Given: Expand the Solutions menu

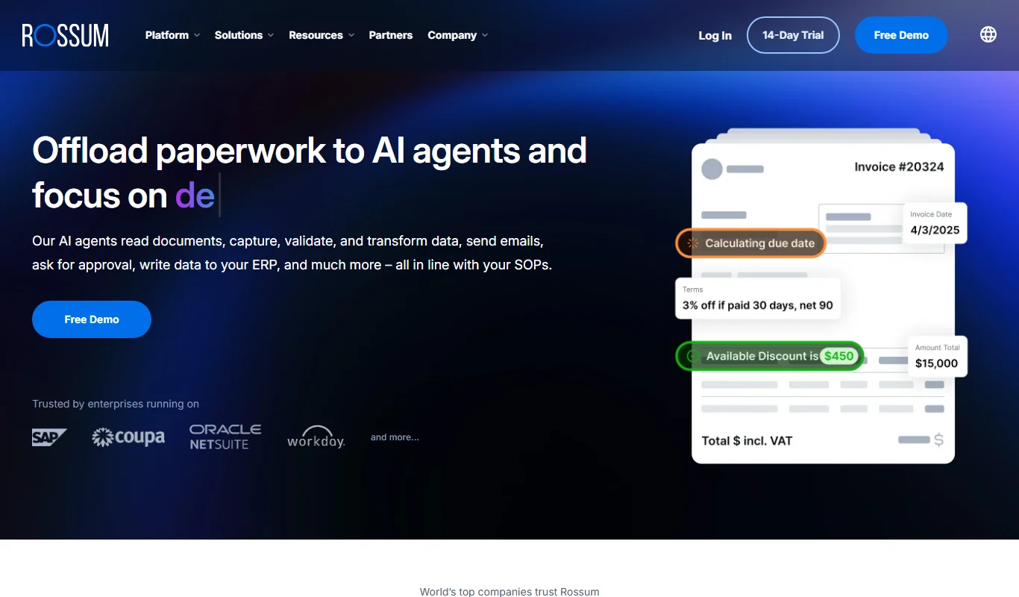Looking at the screenshot, I should pos(244,35).
